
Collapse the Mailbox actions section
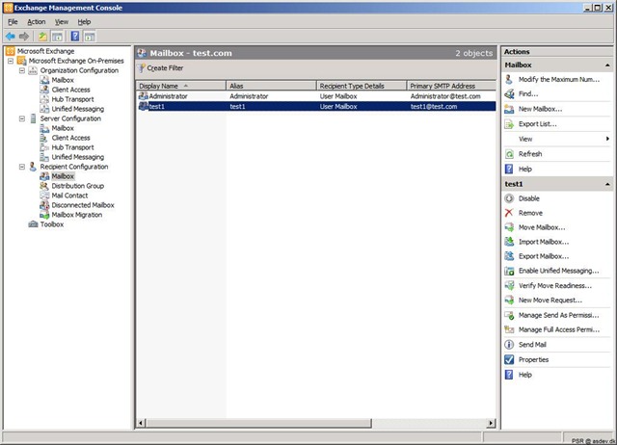pos(607,65)
